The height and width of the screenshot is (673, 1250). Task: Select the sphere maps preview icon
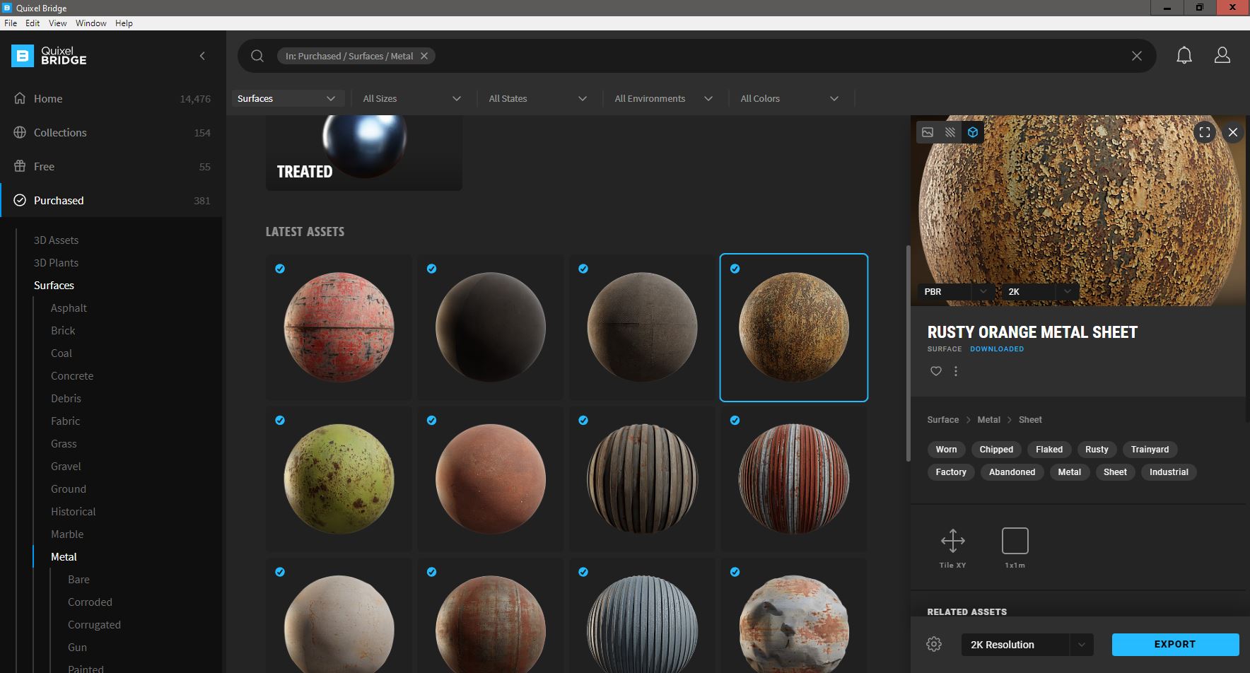pyautogui.click(x=950, y=131)
